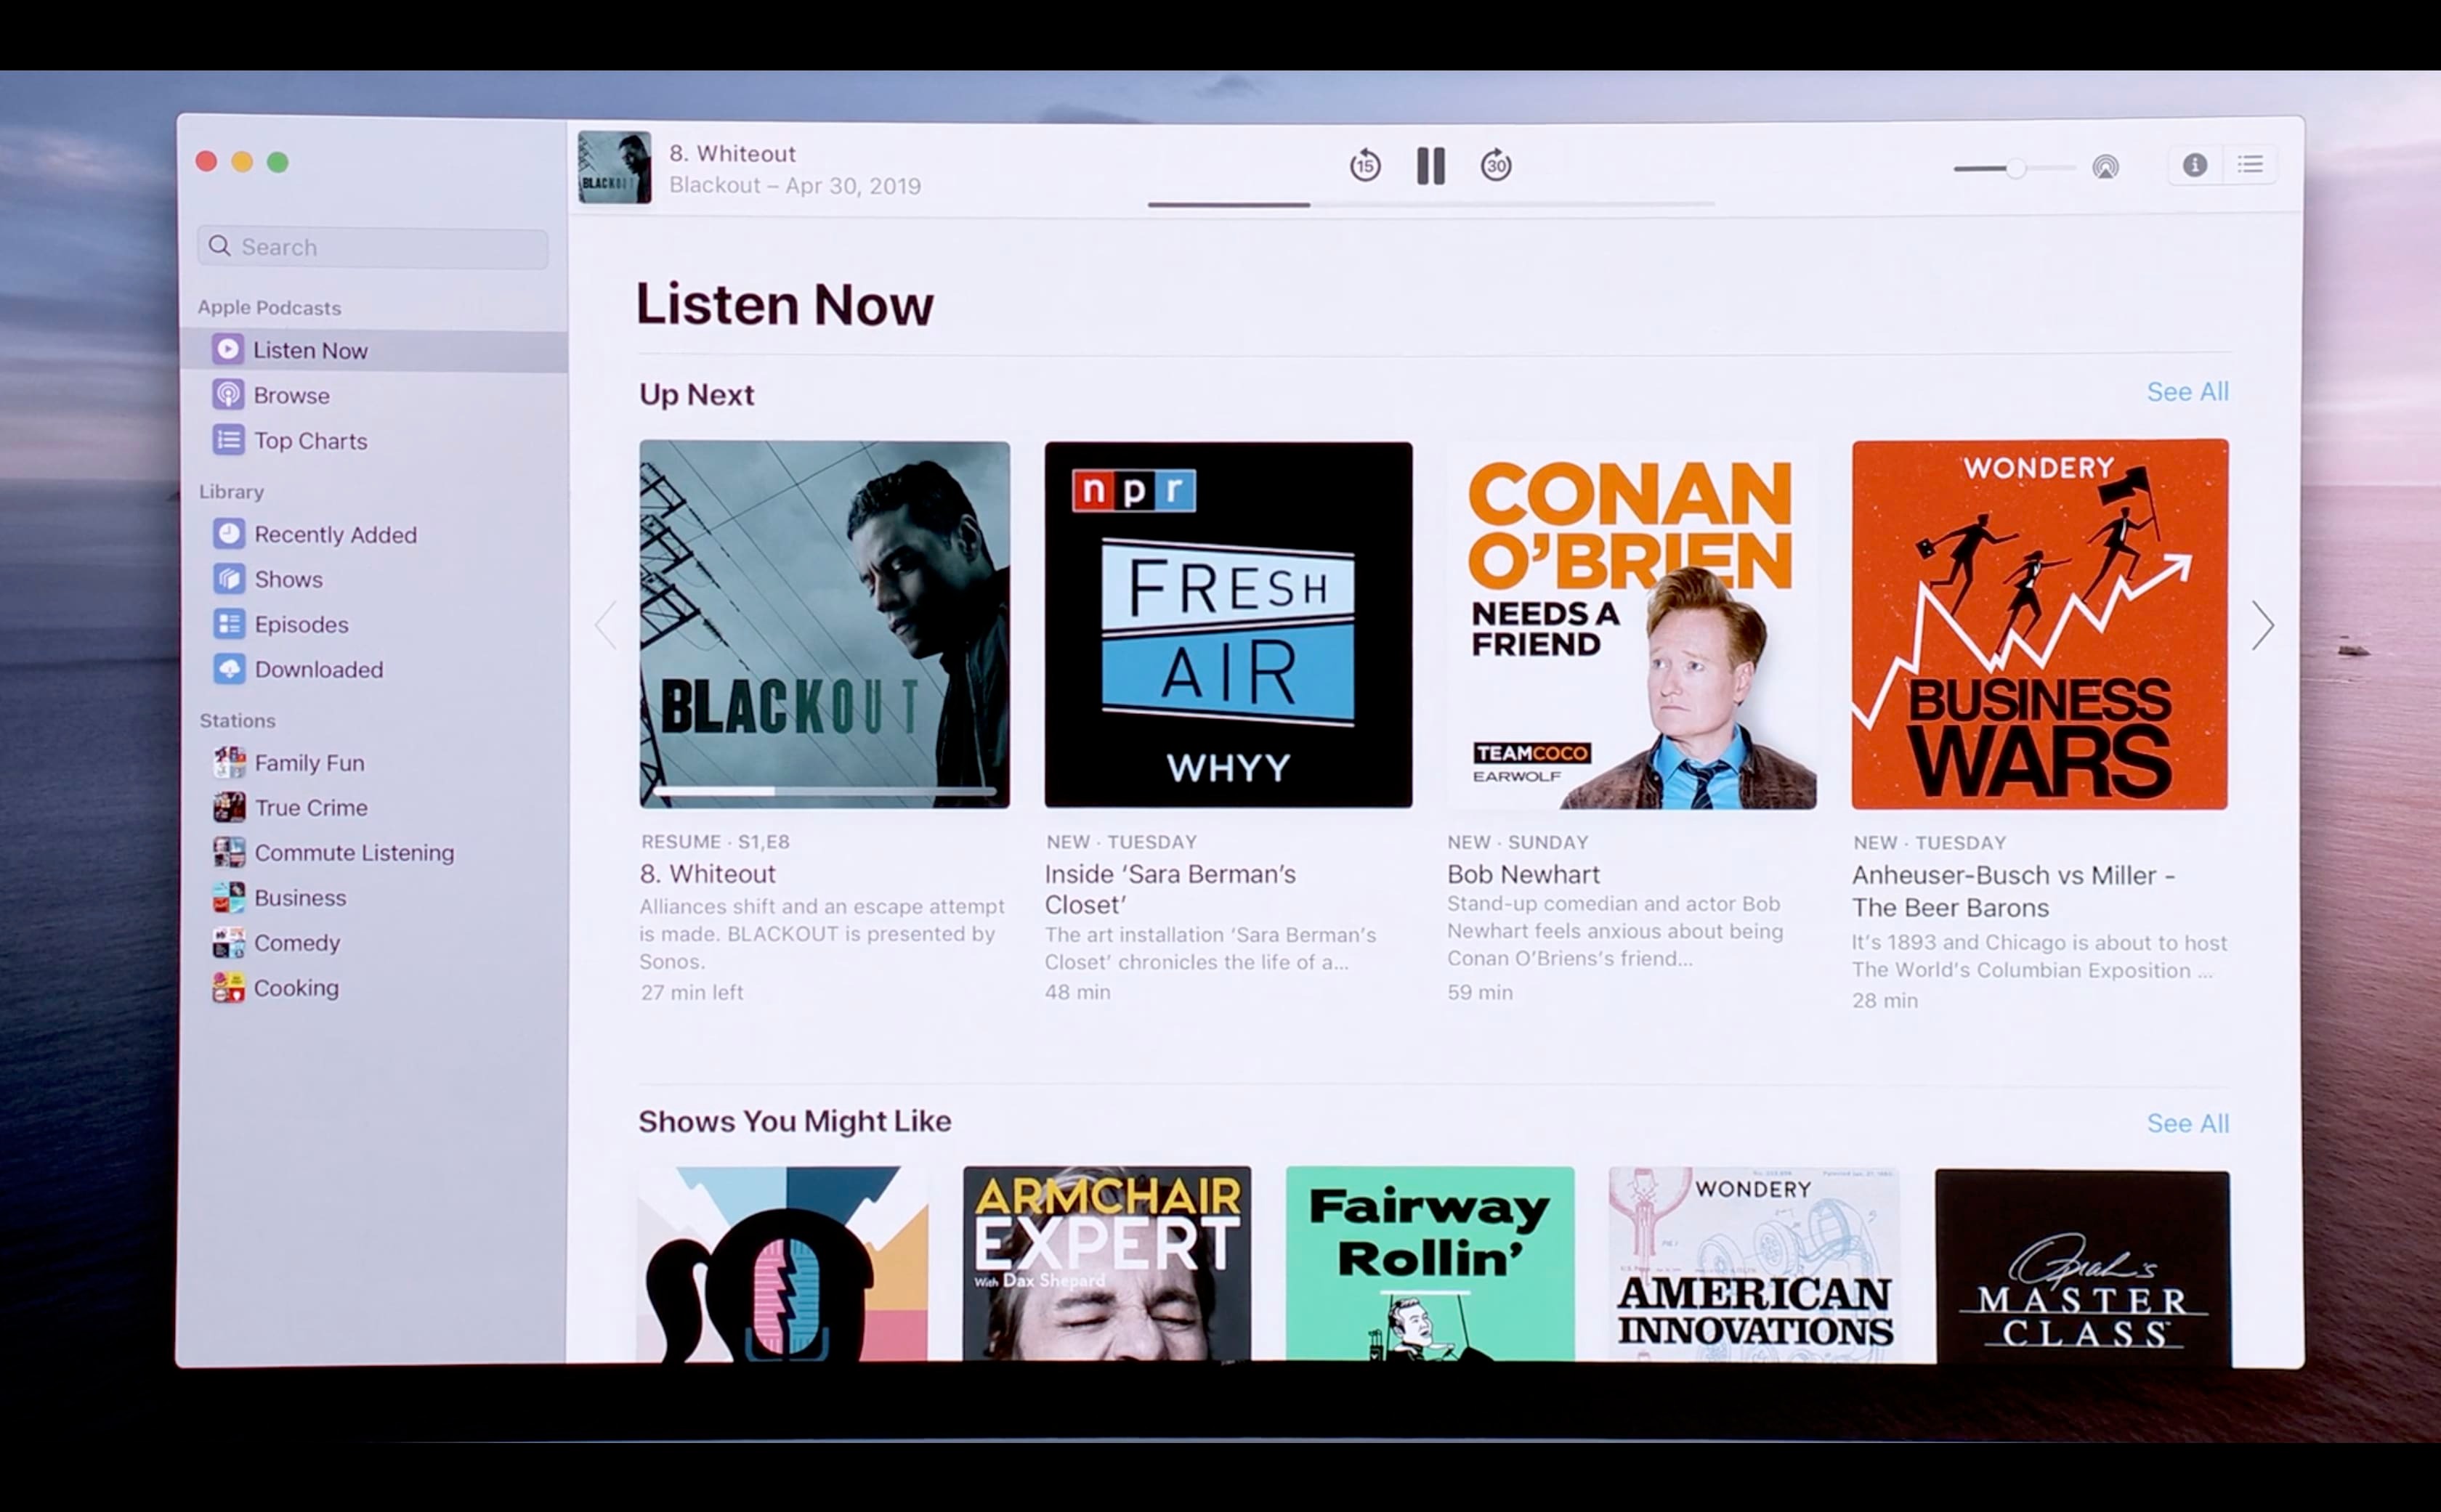Skip back 15 seconds
The image size is (2441, 1512).
(1364, 165)
